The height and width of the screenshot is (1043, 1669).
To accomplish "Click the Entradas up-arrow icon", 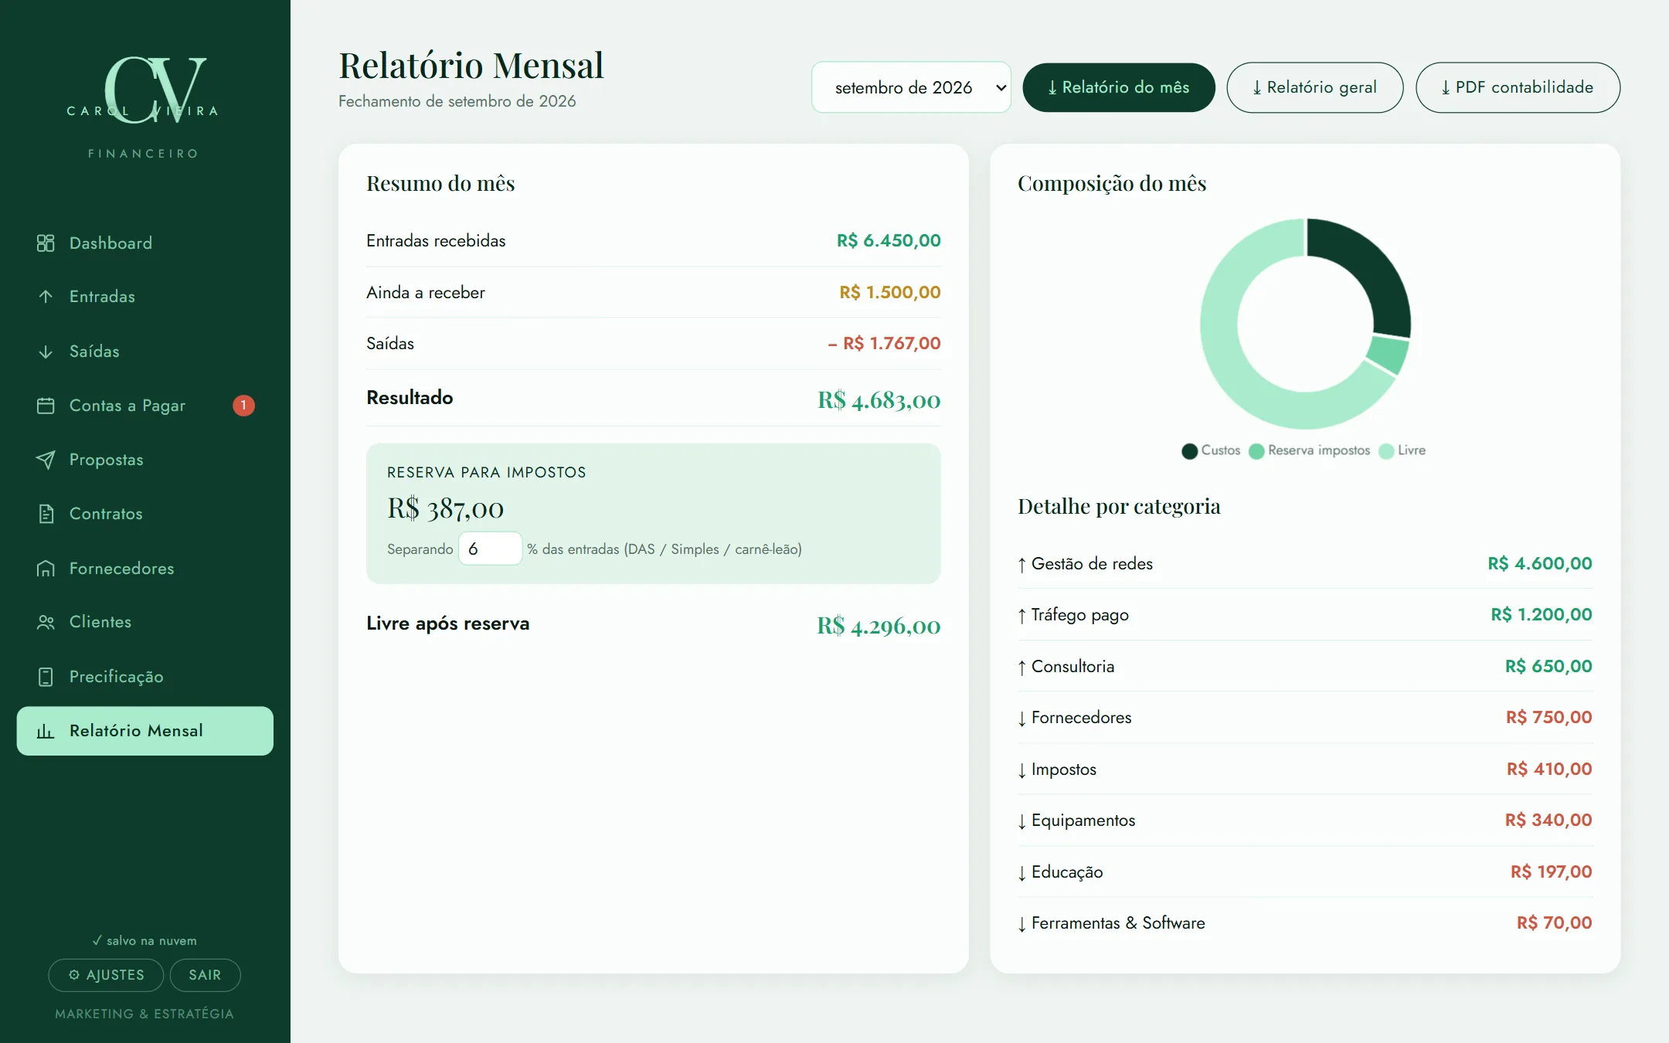I will coord(46,297).
